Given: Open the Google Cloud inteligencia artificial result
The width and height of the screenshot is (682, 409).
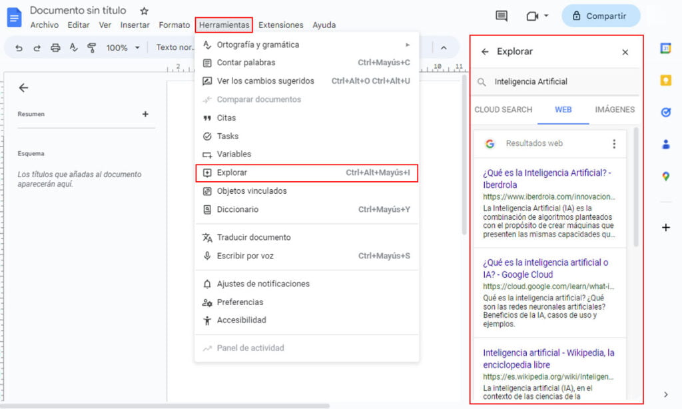Looking at the screenshot, I should [545, 268].
